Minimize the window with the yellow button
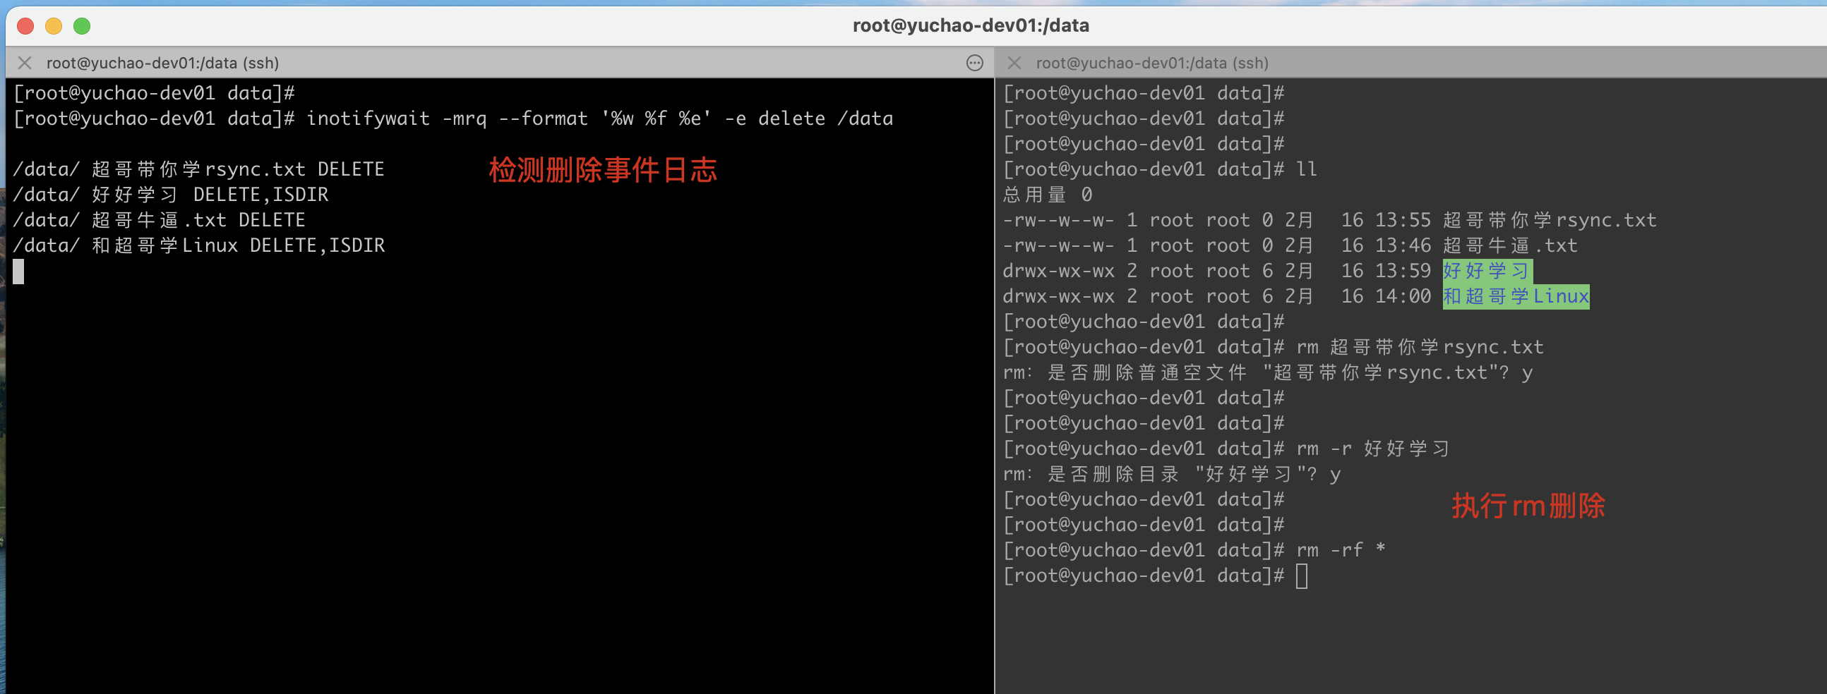1827x694 pixels. tap(54, 26)
